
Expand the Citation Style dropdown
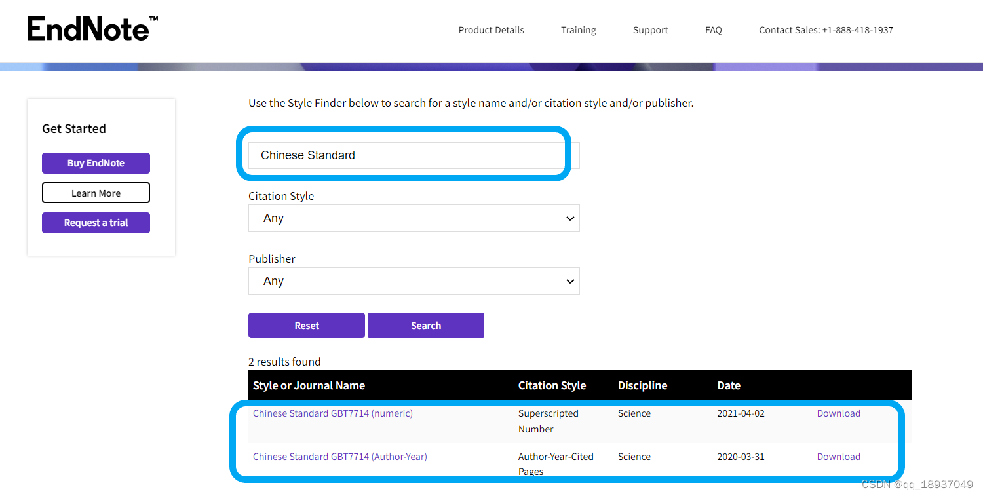click(x=414, y=218)
